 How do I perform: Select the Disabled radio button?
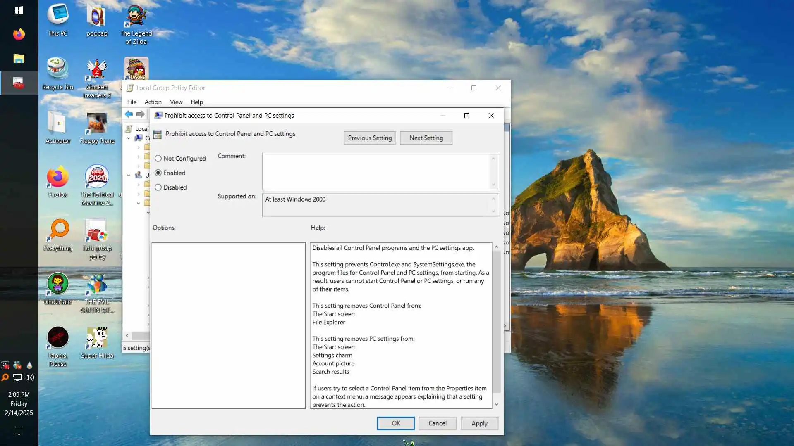click(x=158, y=187)
